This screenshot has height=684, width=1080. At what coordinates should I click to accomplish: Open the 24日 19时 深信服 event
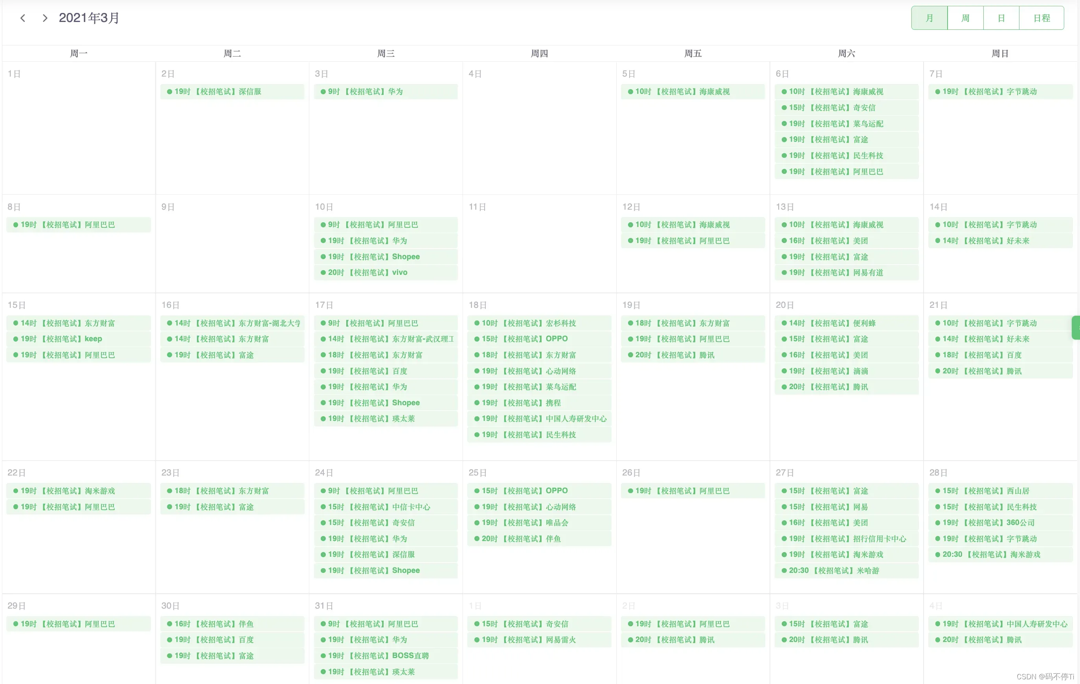tap(386, 554)
